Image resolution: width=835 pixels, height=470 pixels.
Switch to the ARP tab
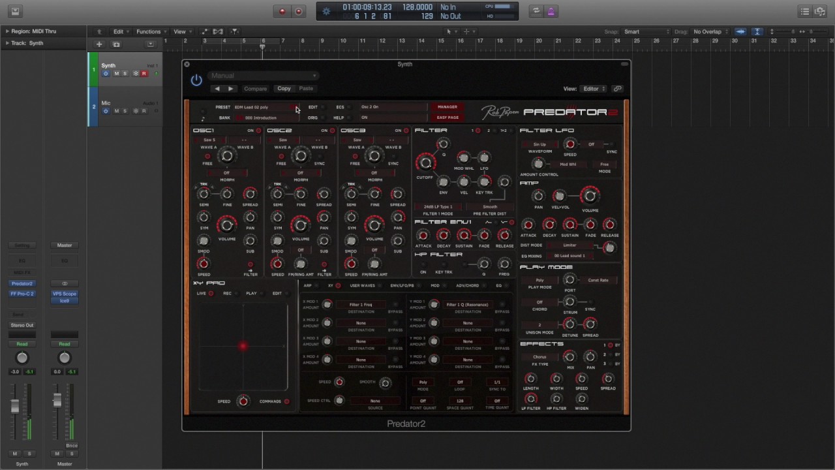pyautogui.click(x=307, y=286)
